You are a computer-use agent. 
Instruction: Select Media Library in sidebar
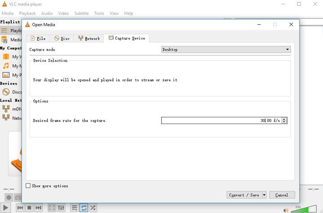[x=11, y=40]
